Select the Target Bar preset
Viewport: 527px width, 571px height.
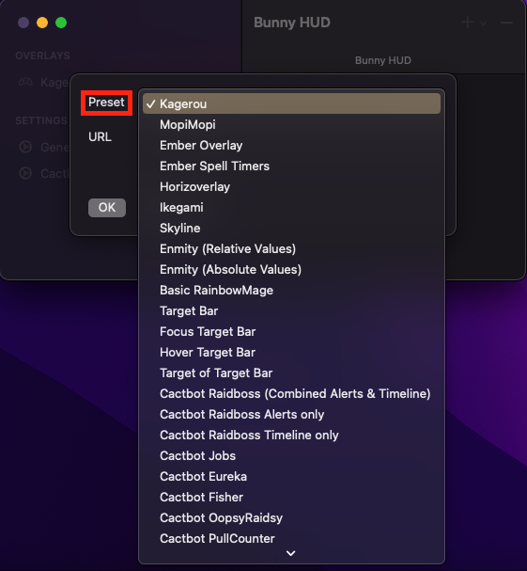click(291, 311)
